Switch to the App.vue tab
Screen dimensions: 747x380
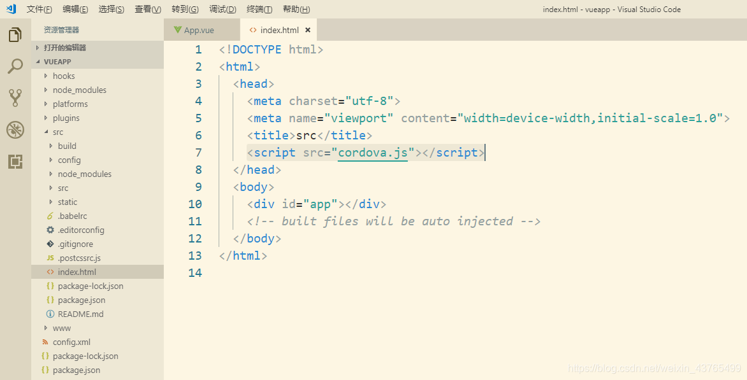coord(202,30)
